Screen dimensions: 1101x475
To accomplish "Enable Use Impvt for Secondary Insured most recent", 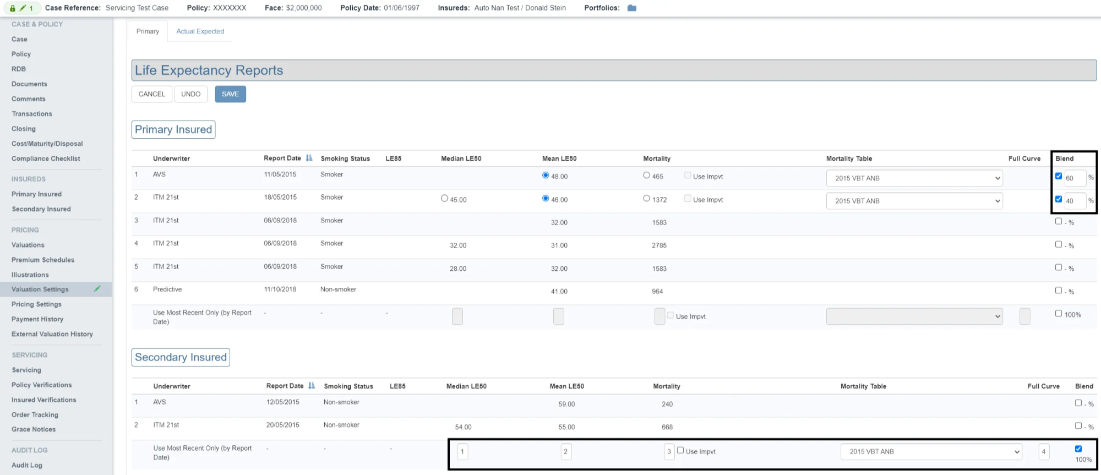I will tap(680, 450).
